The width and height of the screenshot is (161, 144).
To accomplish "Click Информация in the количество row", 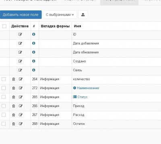I will click(x=50, y=79).
